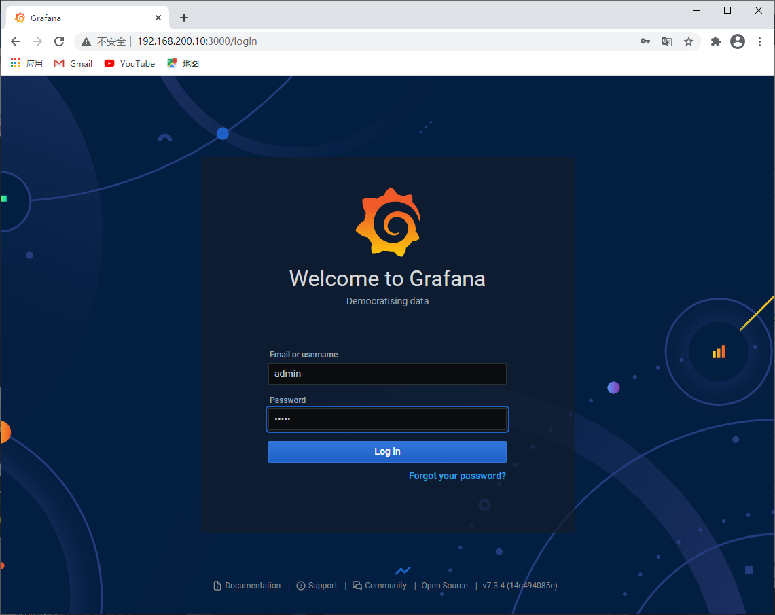Click the browser back arrow
775x615 pixels.
16,41
